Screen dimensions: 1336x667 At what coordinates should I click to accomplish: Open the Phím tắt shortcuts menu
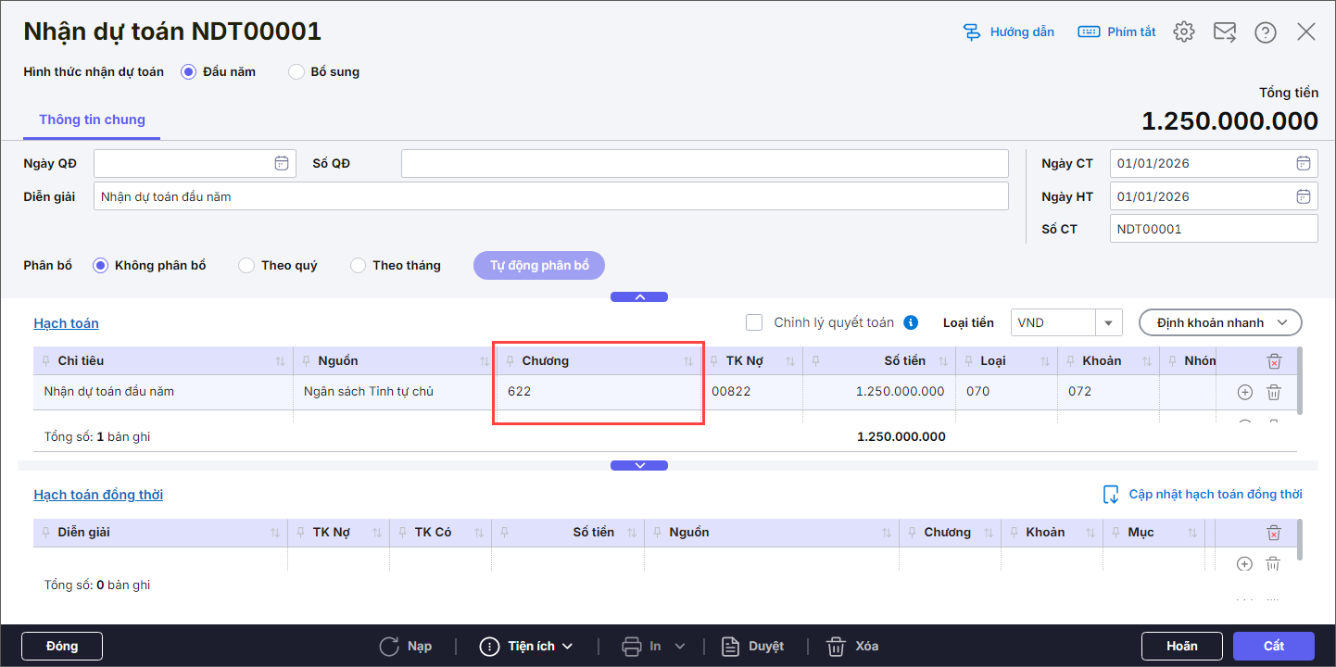coord(1116,31)
